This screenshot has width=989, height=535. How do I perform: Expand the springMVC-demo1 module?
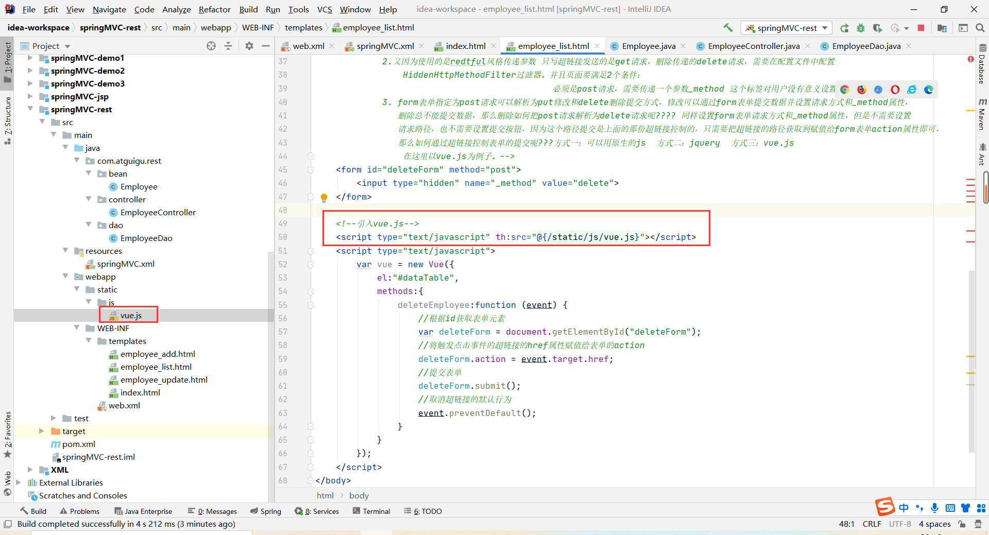tap(30, 58)
